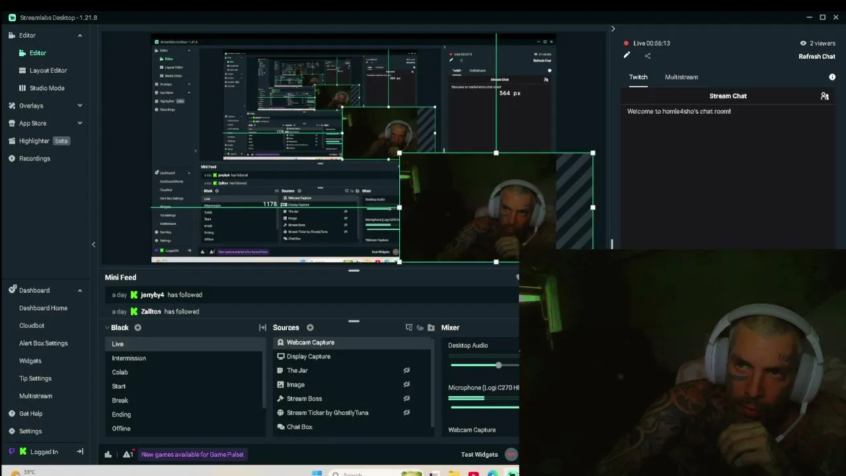Open Cloudbot from the Dashboard menu
846x476 pixels.
coord(32,325)
